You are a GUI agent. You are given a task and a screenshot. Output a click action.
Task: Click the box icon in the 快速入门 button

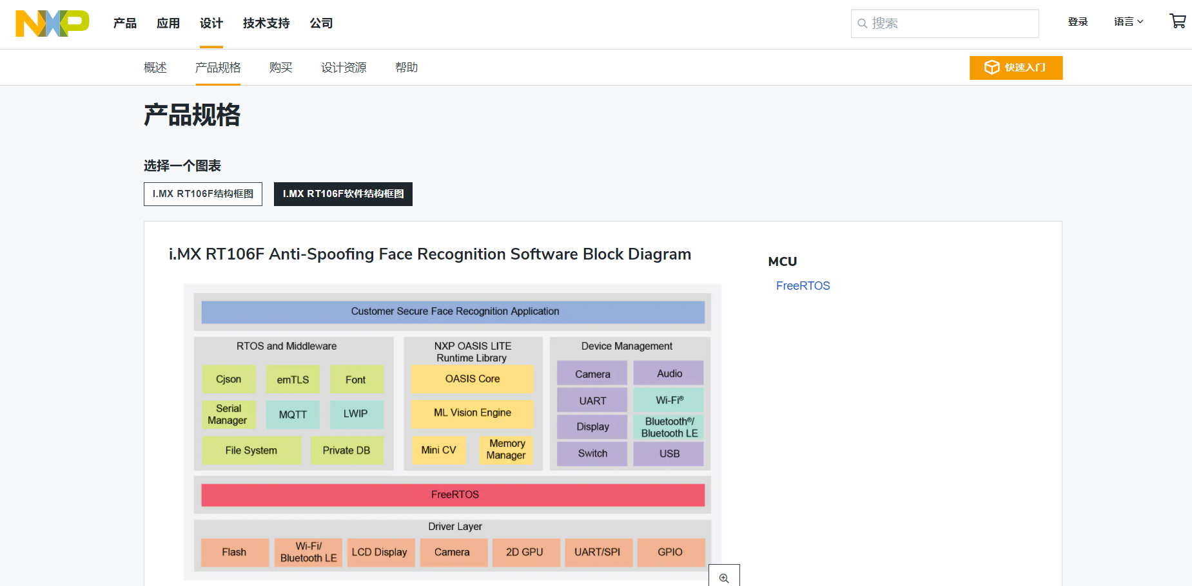pos(992,68)
